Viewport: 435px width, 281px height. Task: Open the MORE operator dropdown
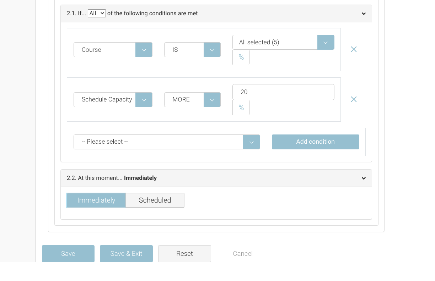(x=192, y=99)
